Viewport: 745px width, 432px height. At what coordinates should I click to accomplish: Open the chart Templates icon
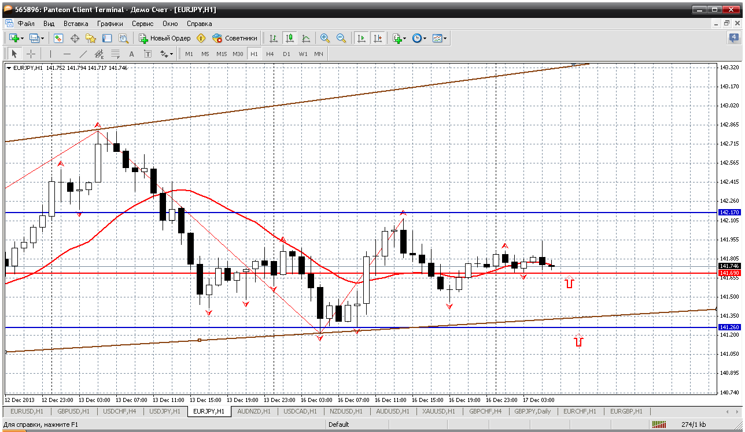(x=437, y=38)
